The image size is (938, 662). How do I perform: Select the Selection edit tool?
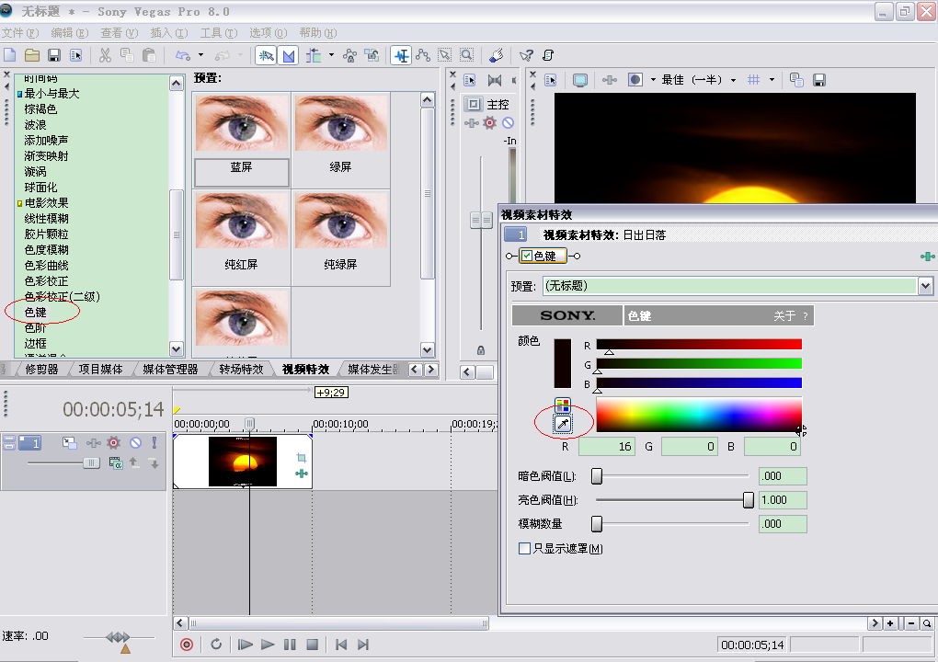click(x=444, y=55)
